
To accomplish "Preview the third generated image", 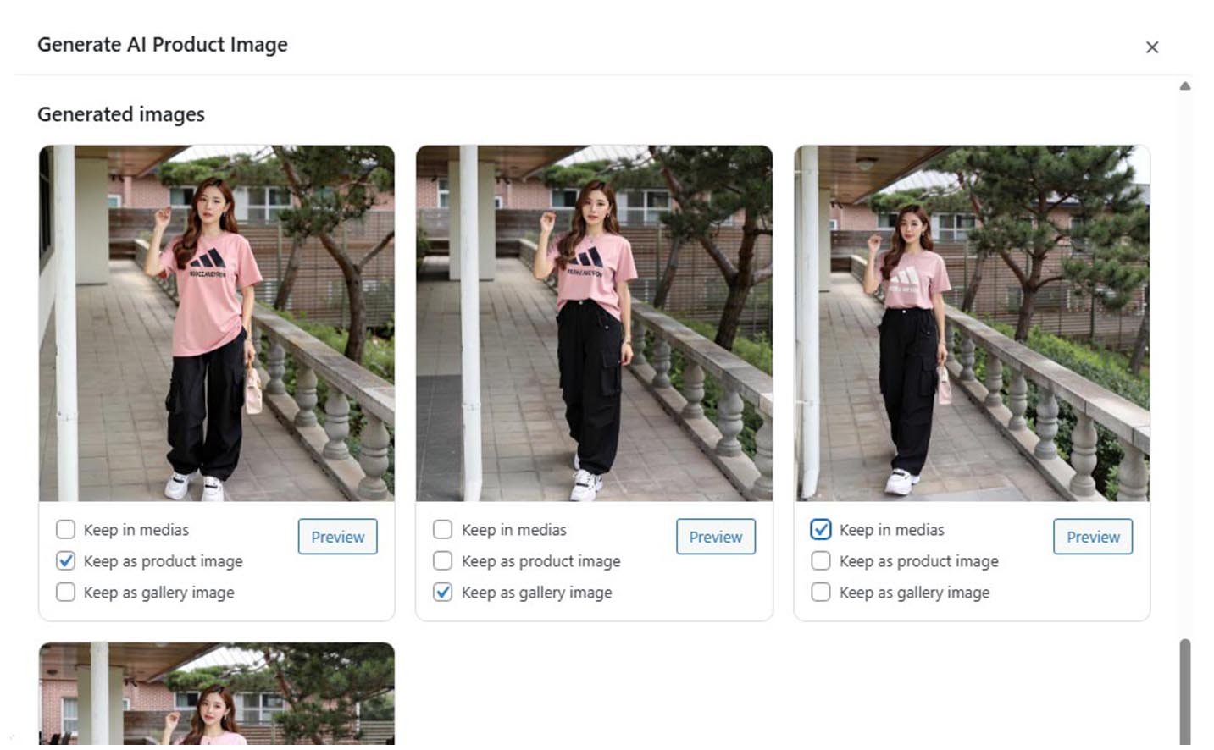I will click(1092, 537).
